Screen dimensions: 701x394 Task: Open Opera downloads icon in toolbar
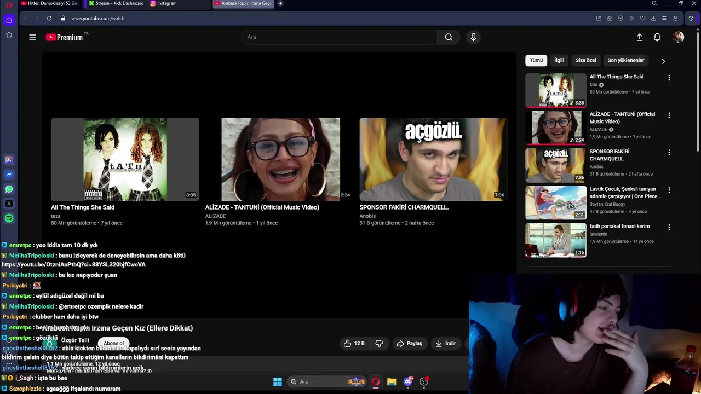[653, 18]
